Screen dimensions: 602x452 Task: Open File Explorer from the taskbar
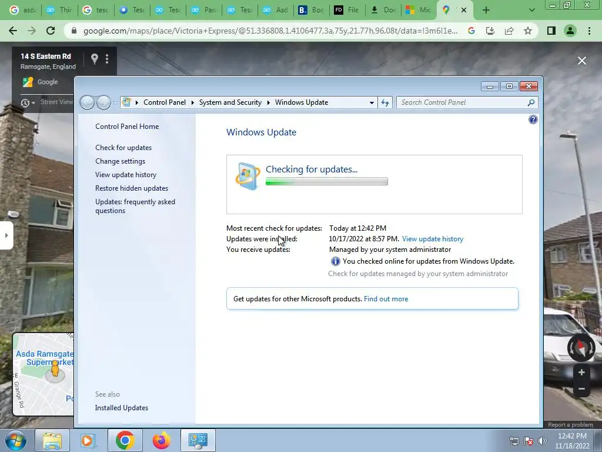click(52, 440)
